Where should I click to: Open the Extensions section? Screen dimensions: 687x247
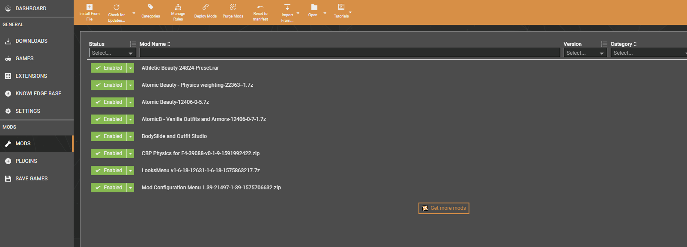(x=37, y=76)
